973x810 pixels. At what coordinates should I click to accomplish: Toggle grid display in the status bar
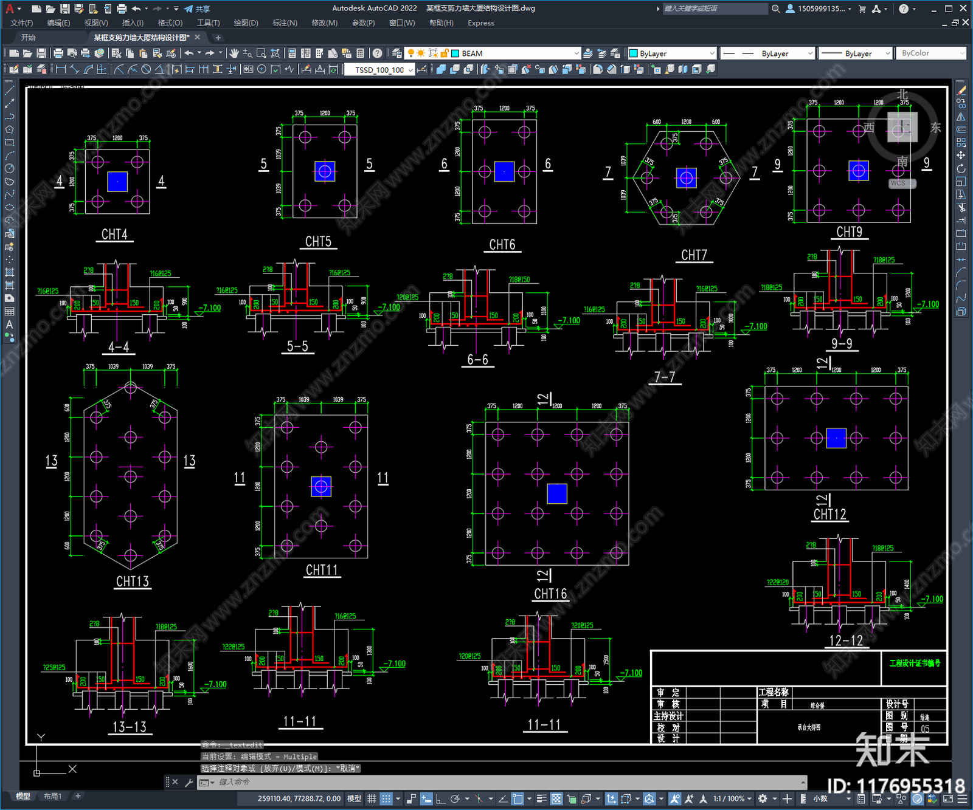click(372, 798)
